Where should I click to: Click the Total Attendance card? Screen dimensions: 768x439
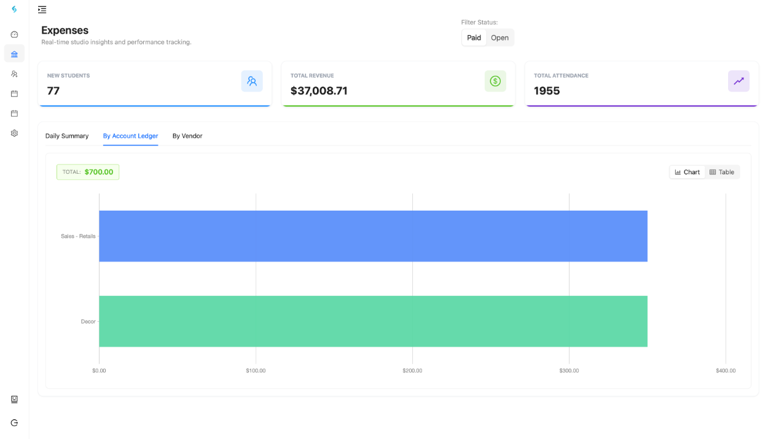pyautogui.click(x=641, y=84)
